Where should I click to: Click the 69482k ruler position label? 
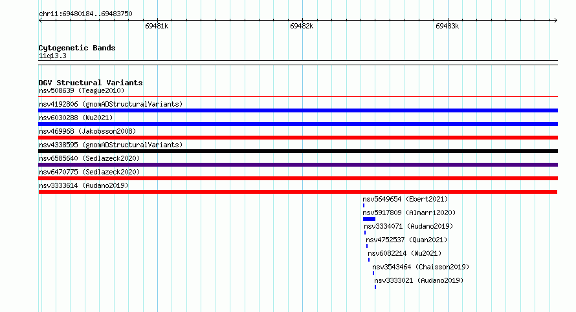pyautogui.click(x=302, y=26)
